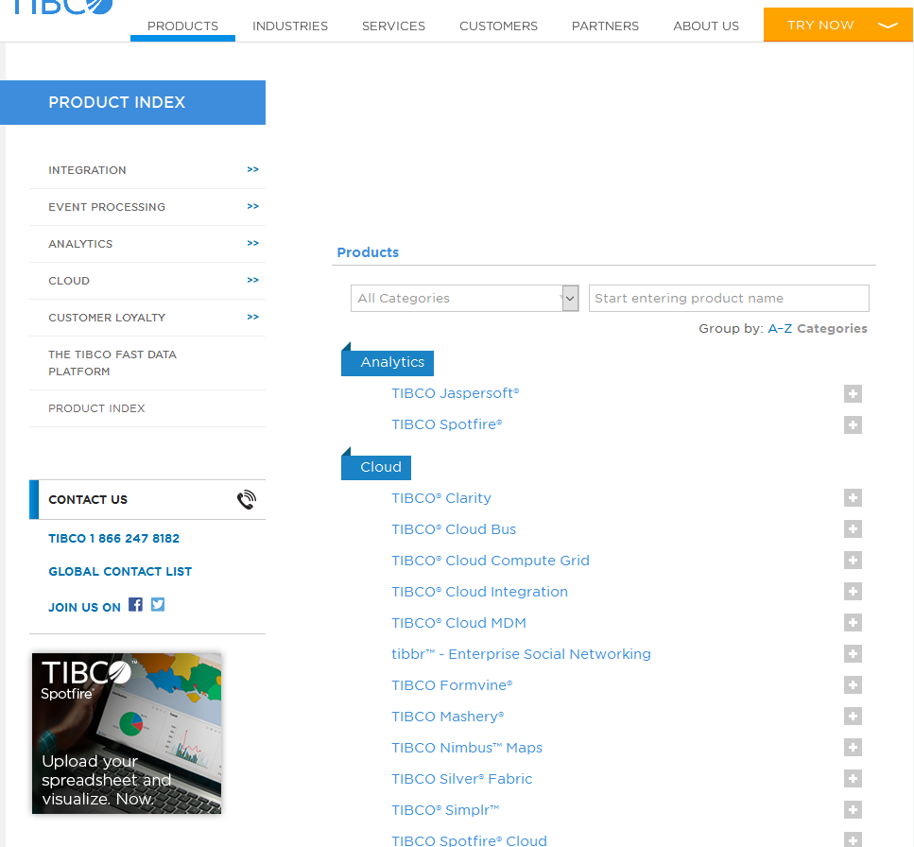Expand the Analytics sidebar section

coord(252,244)
